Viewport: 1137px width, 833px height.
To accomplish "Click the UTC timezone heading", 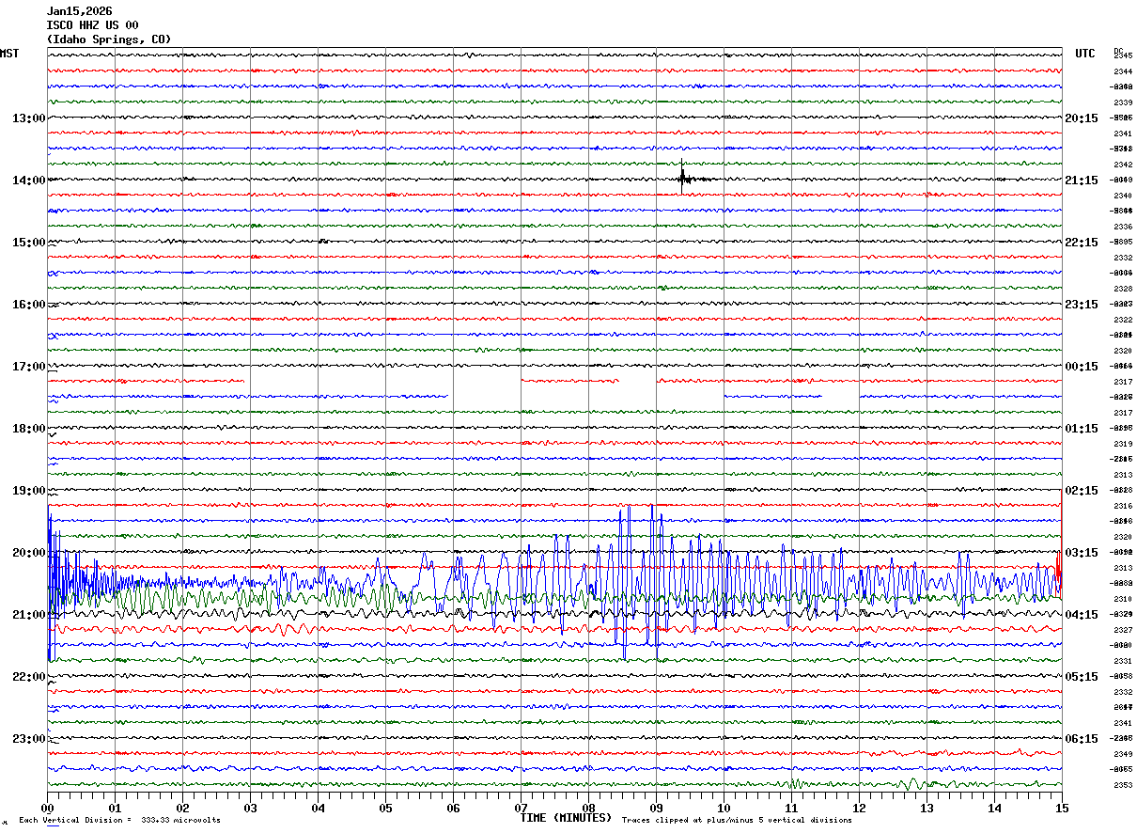I will coord(1085,54).
